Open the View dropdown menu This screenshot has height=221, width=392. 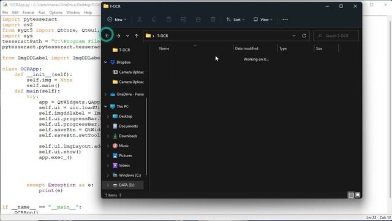pyautogui.click(x=263, y=20)
